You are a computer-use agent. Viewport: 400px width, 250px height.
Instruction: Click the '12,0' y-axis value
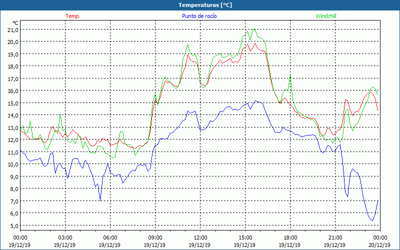point(13,140)
